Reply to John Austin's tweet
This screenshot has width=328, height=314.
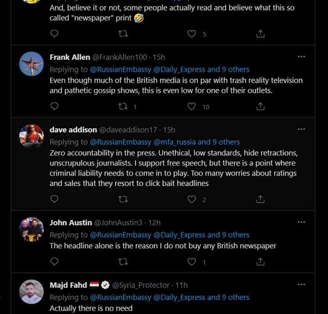click(x=54, y=262)
